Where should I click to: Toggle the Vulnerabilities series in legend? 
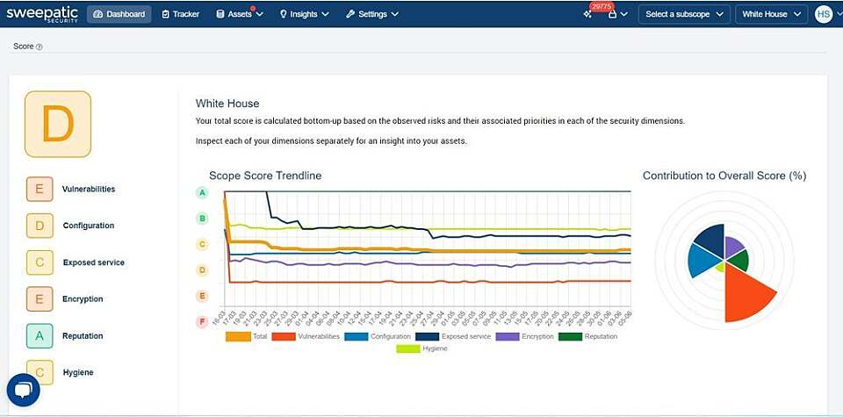306,336
